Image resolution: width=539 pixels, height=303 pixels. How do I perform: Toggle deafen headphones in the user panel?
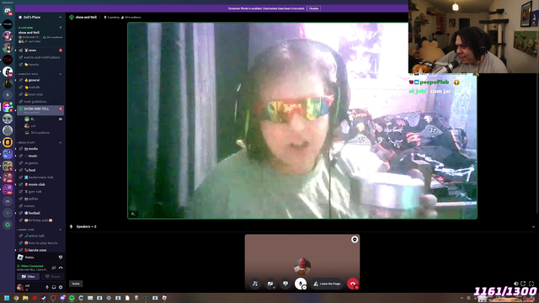pos(54,287)
